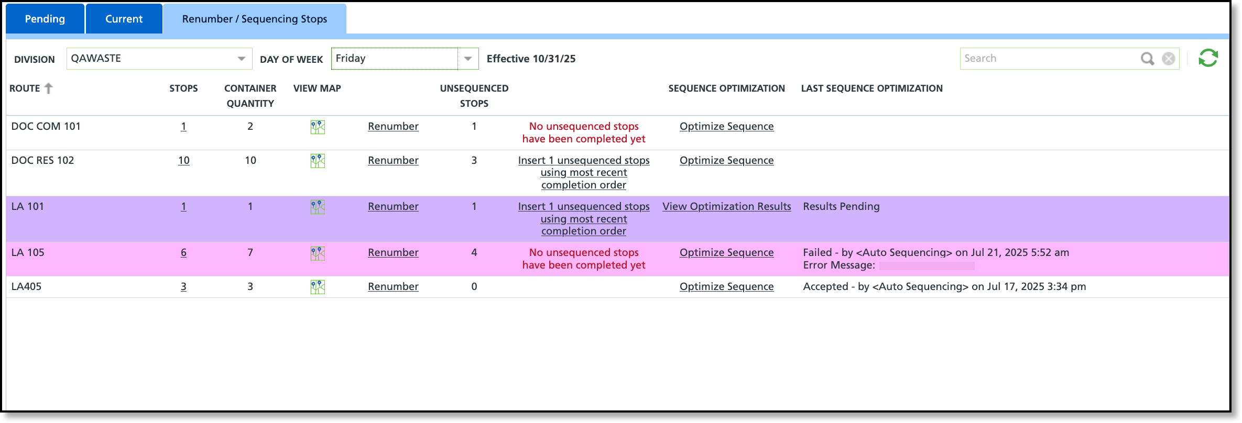
Task: Open the map for route LA 105
Action: point(318,253)
